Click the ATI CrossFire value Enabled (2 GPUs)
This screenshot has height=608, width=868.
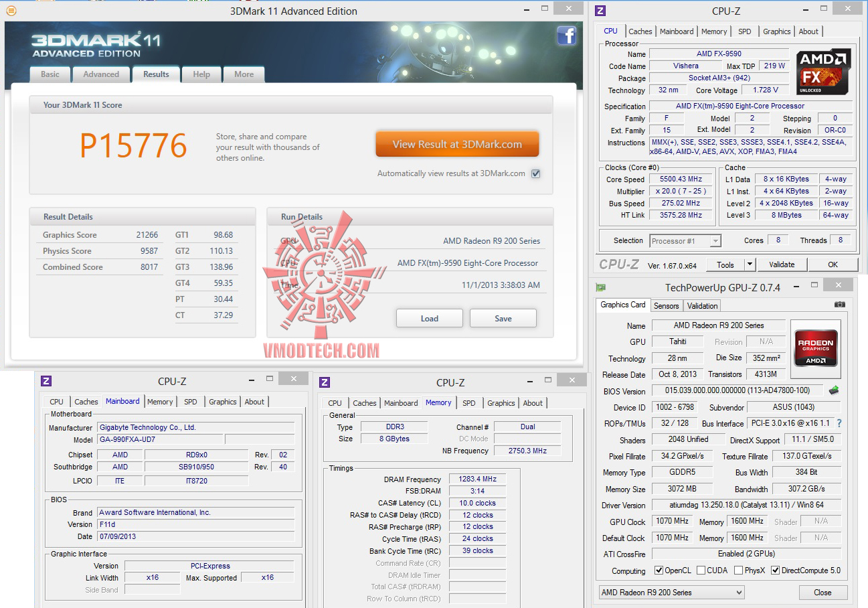tap(746, 554)
